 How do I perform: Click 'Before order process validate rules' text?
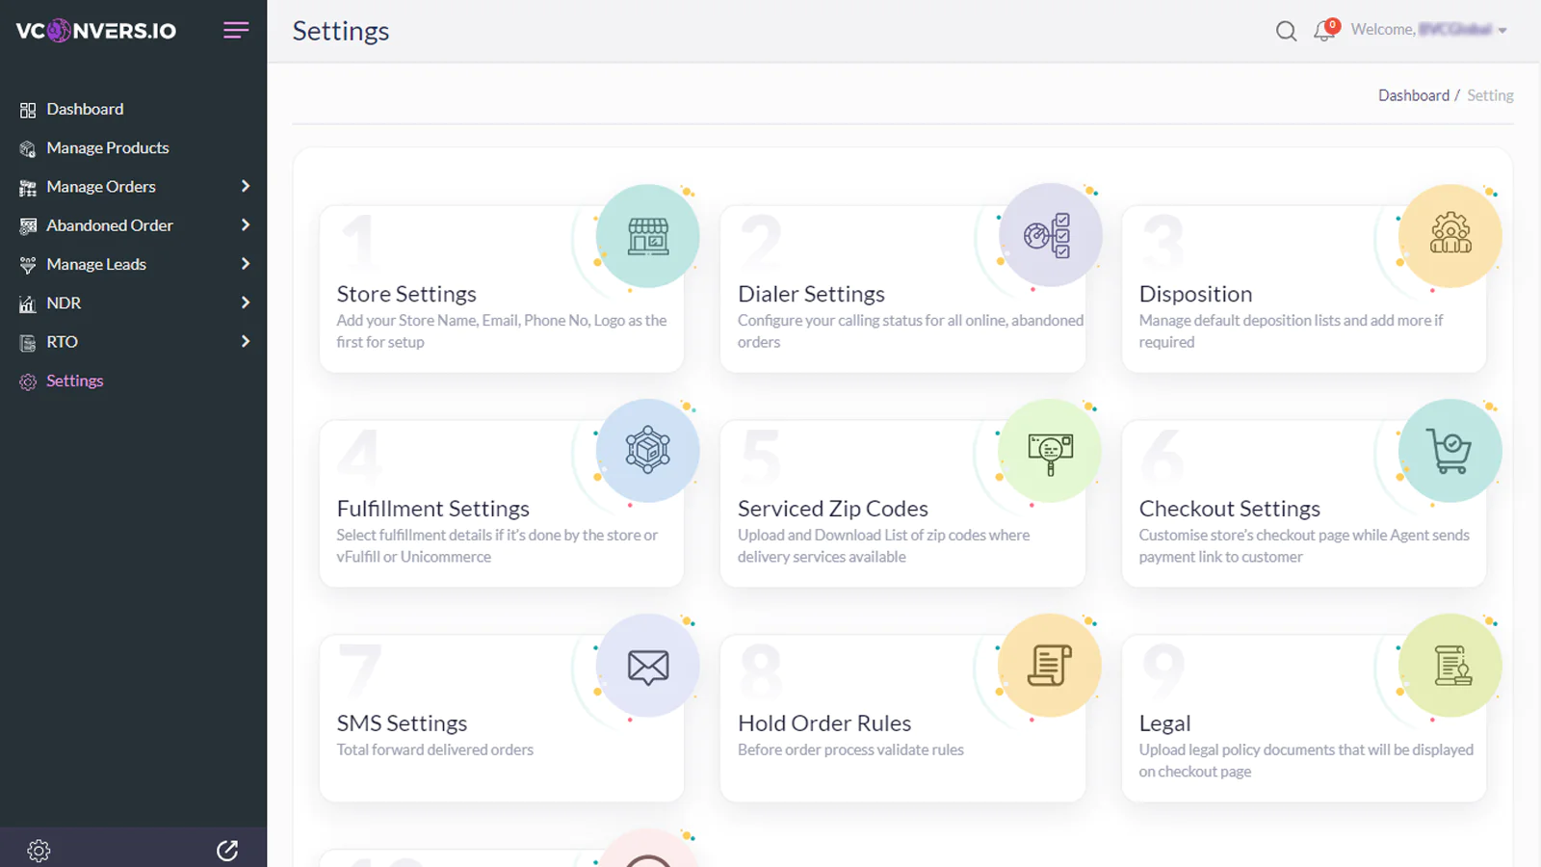pos(850,749)
